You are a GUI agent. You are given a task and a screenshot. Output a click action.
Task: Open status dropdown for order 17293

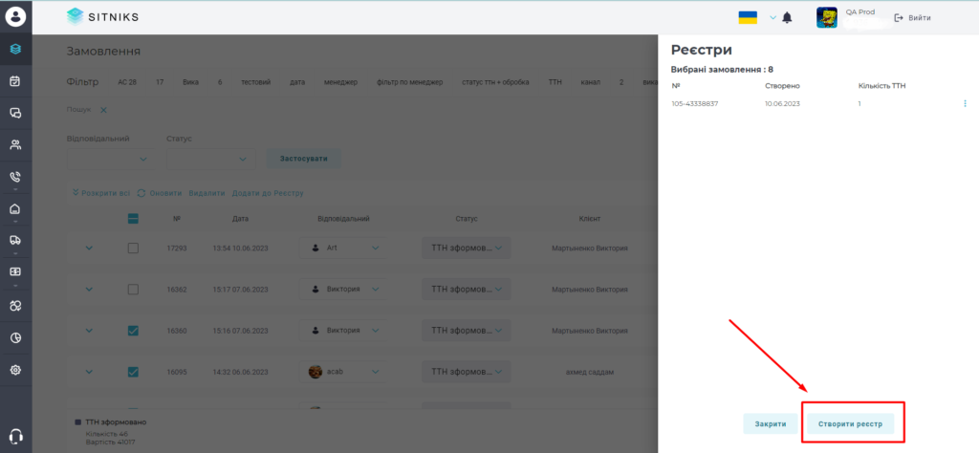(x=467, y=248)
